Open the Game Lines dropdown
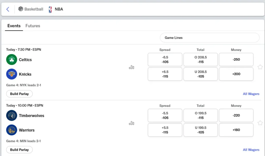265x156 pixels. [x=210, y=38]
